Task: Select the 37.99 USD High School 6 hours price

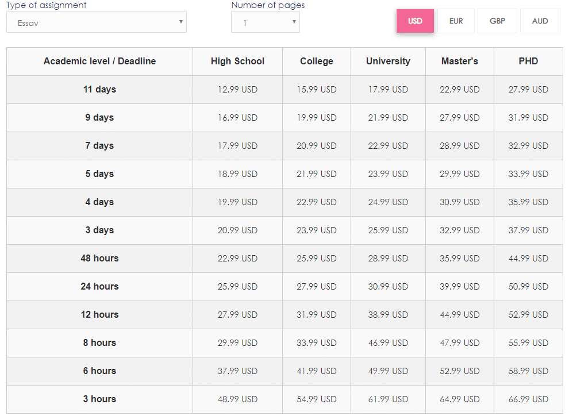Action: [238, 371]
